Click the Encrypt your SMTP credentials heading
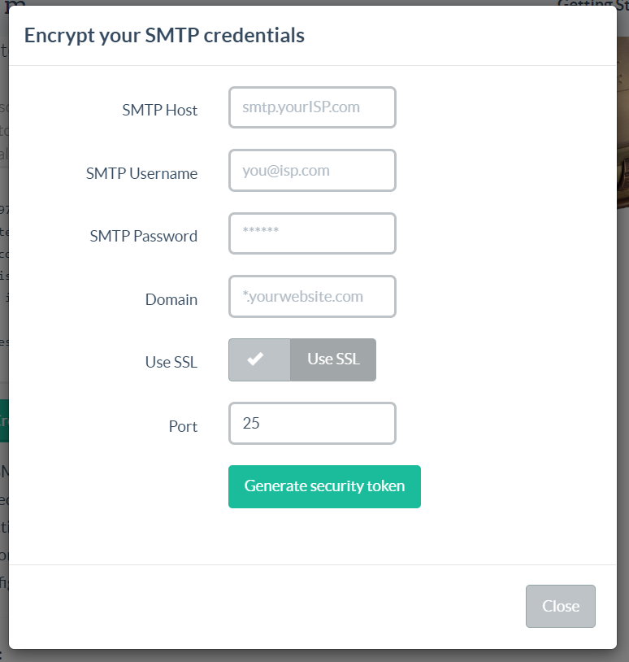This screenshot has height=662, width=629. point(164,35)
